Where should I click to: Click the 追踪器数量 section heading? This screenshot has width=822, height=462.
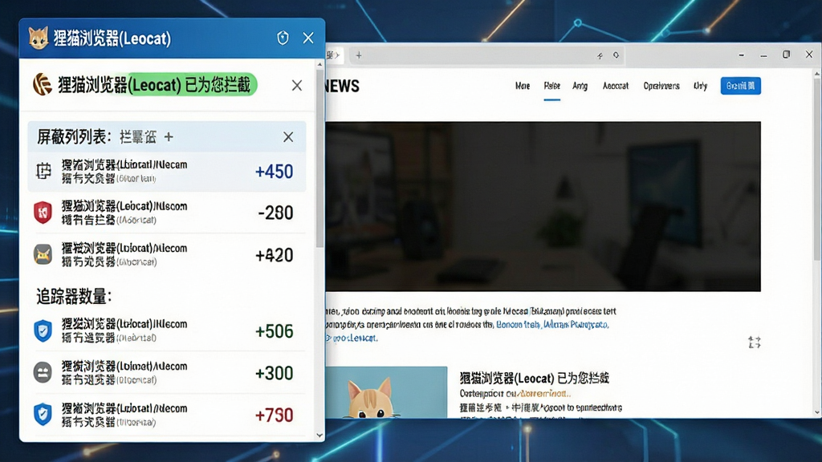pos(74,297)
